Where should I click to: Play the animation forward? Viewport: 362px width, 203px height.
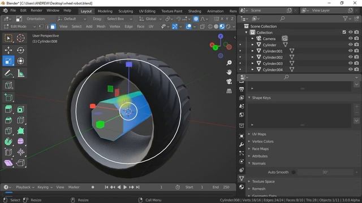(125, 187)
